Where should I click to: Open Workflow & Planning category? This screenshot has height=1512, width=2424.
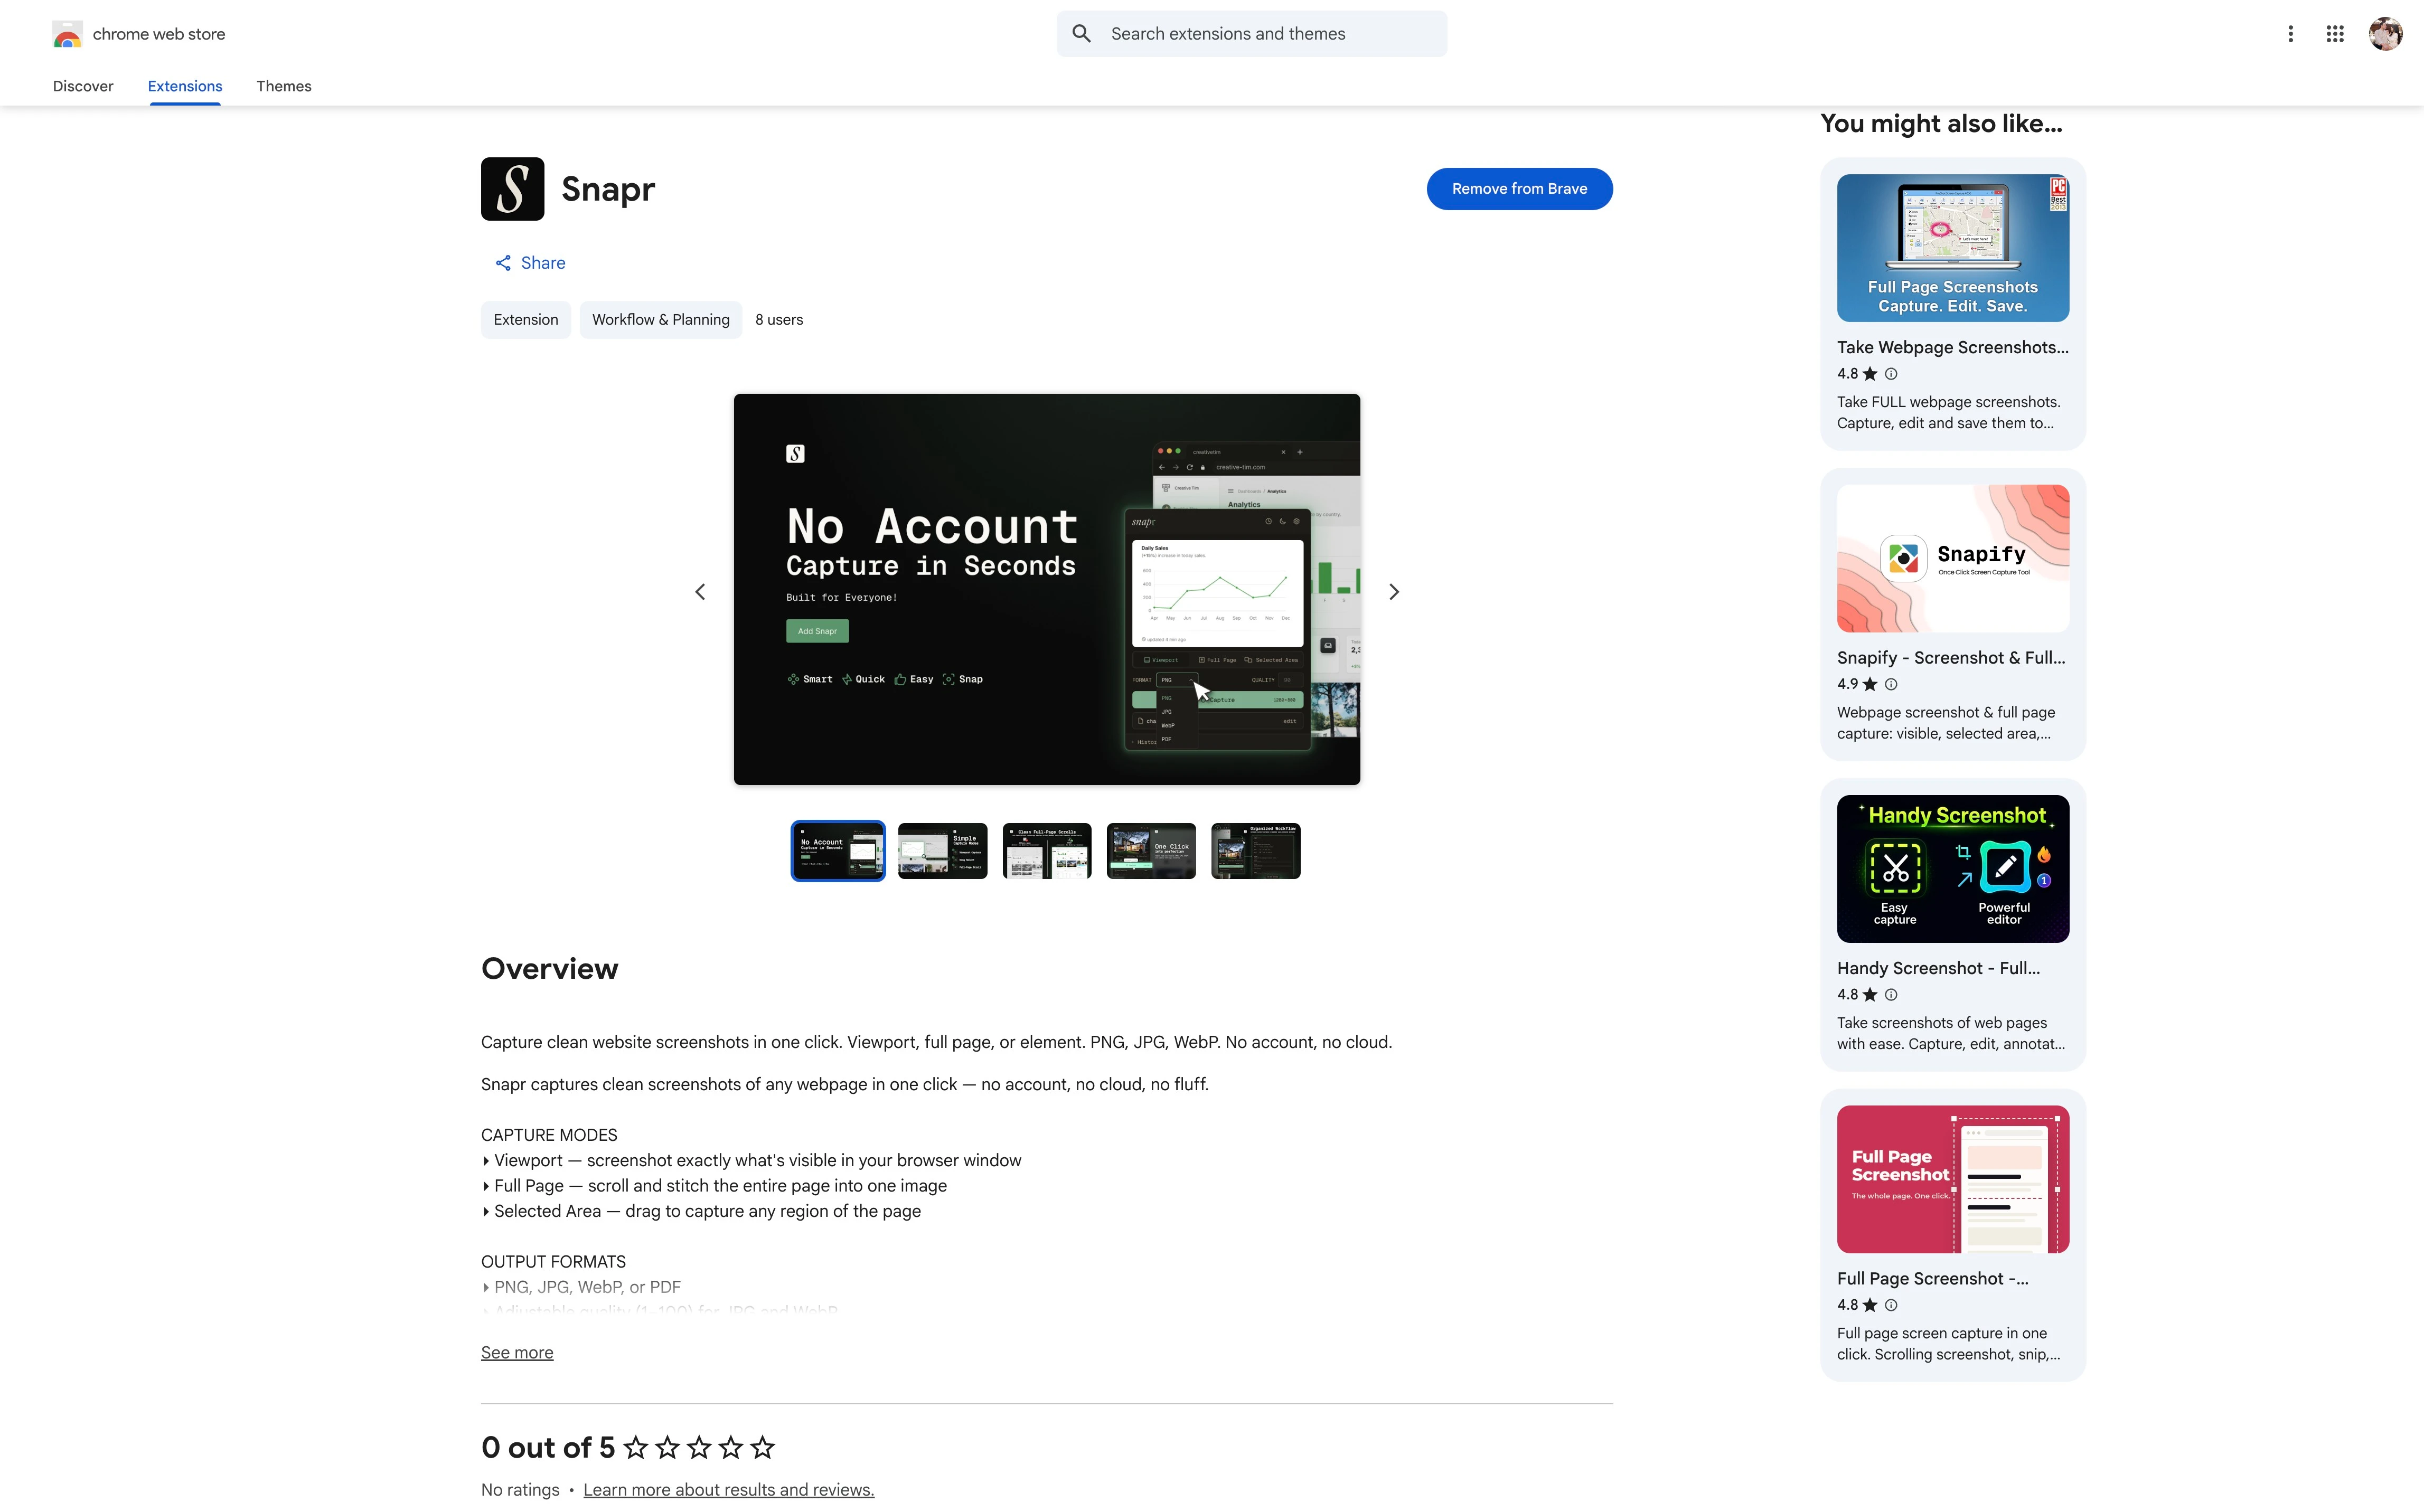click(661, 320)
